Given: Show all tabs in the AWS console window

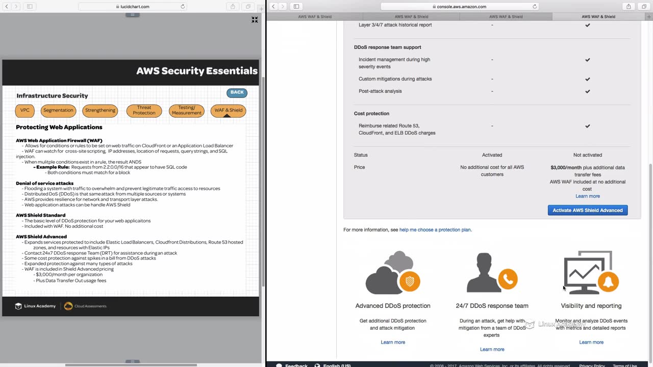Looking at the screenshot, I should [x=643, y=7].
